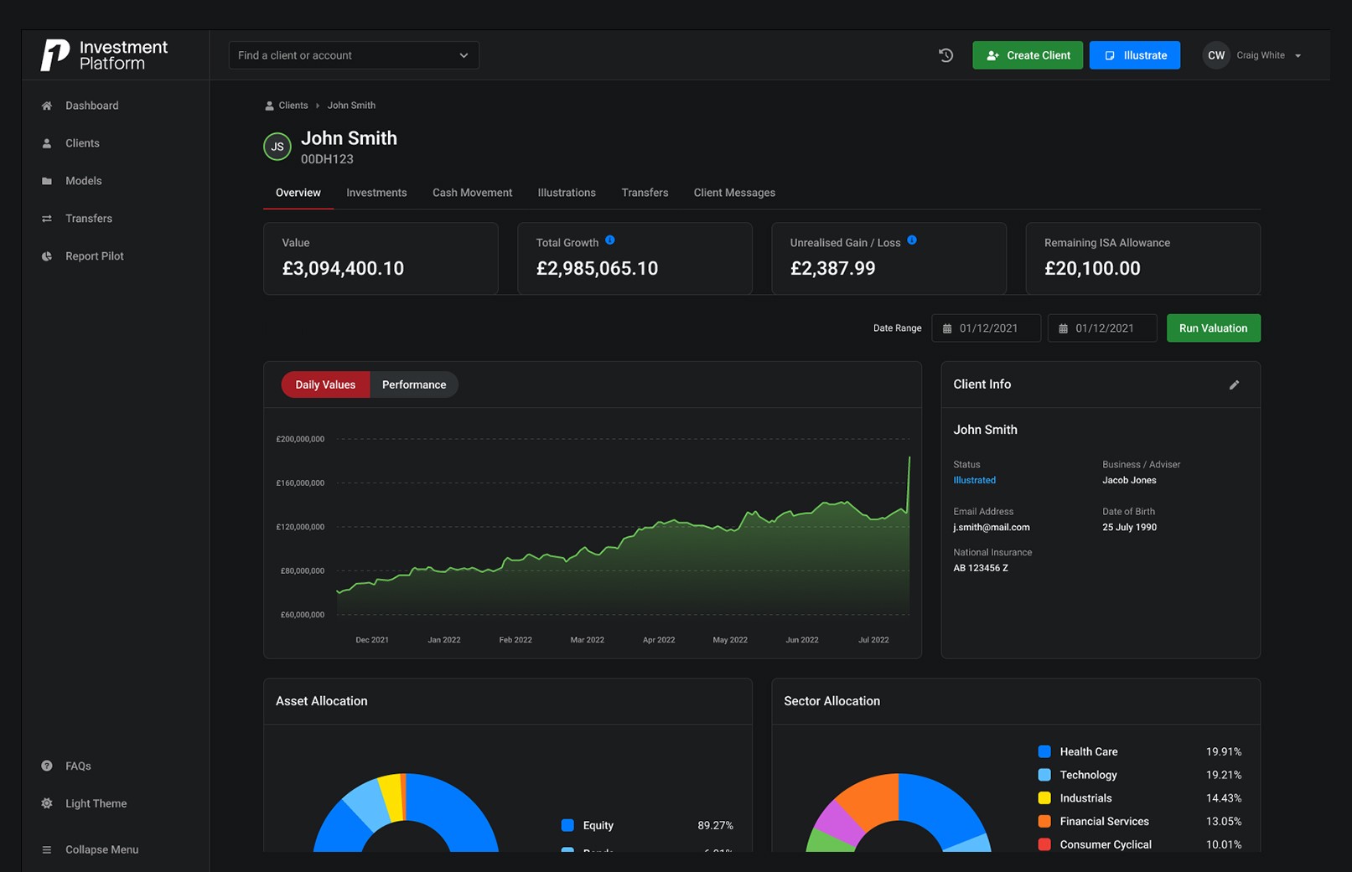Go to Models in sidebar
The height and width of the screenshot is (872, 1352).
tap(84, 181)
